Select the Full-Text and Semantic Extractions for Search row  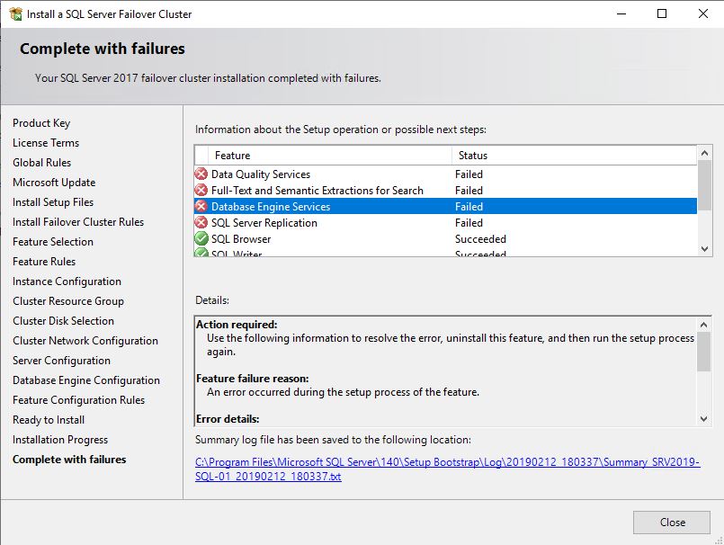(445, 191)
